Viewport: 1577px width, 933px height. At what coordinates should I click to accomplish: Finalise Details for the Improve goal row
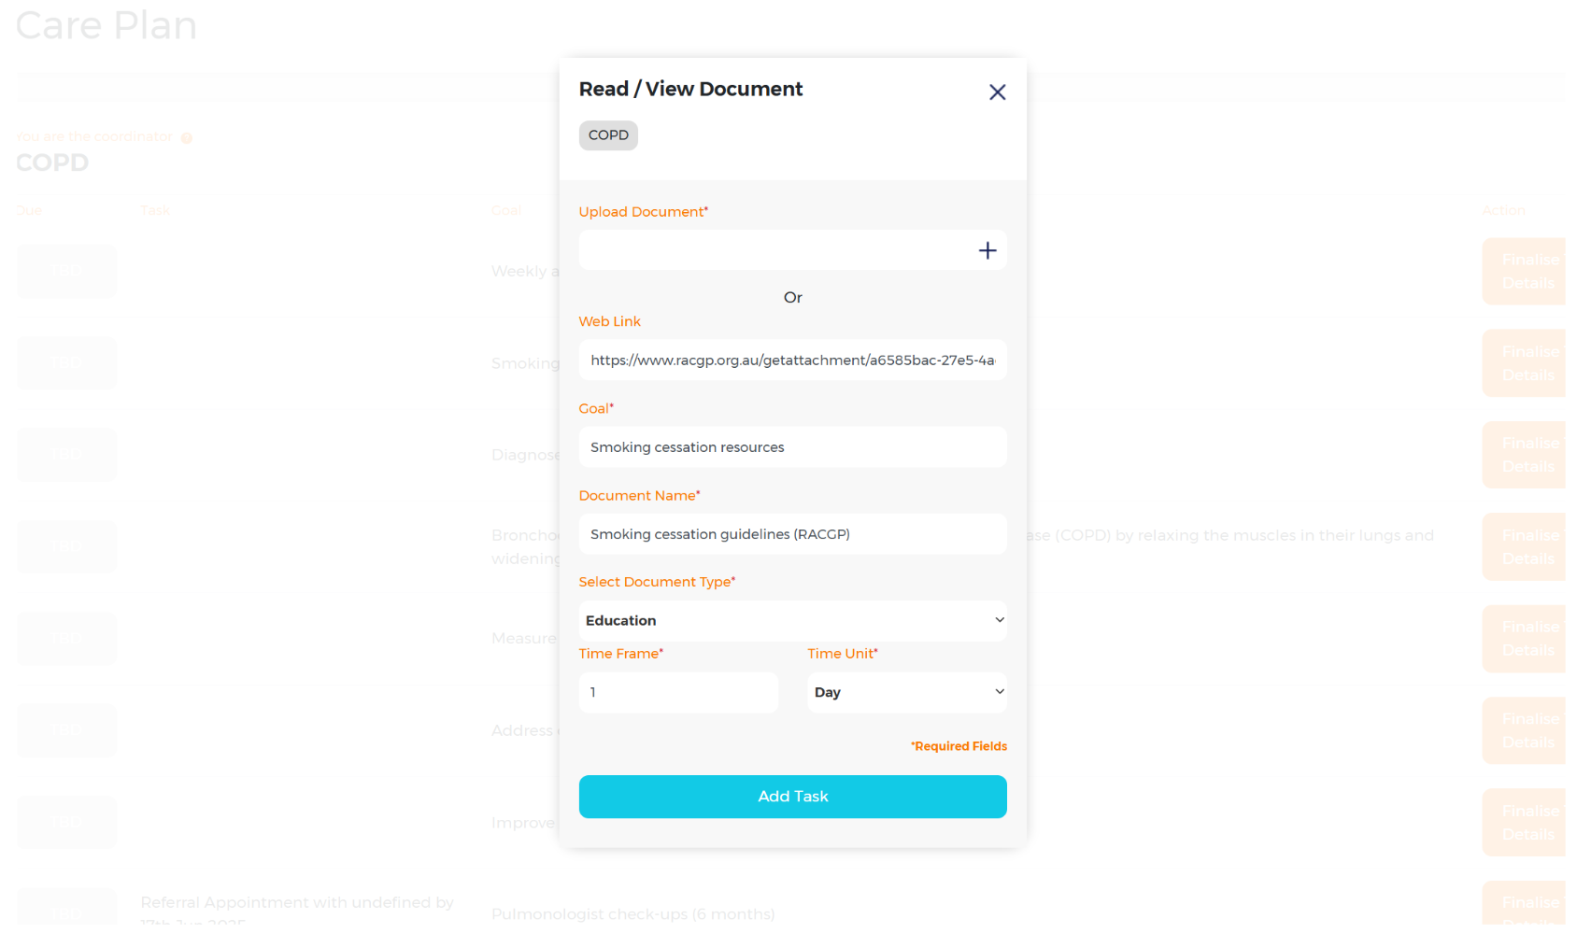(x=1525, y=823)
